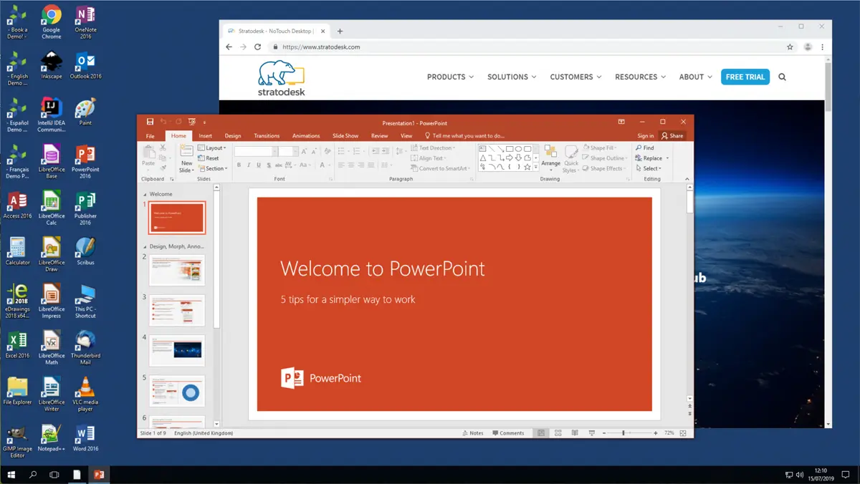The width and height of the screenshot is (860, 484).
Task: Open the CUSTOMERS link on Stratodesk site
Action: tap(576, 77)
